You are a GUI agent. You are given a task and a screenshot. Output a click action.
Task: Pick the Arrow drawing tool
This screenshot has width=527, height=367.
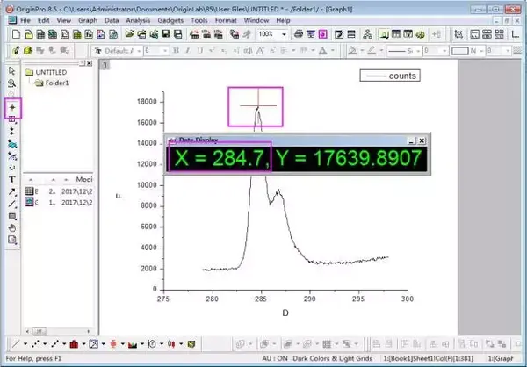[x=12, y=192]
